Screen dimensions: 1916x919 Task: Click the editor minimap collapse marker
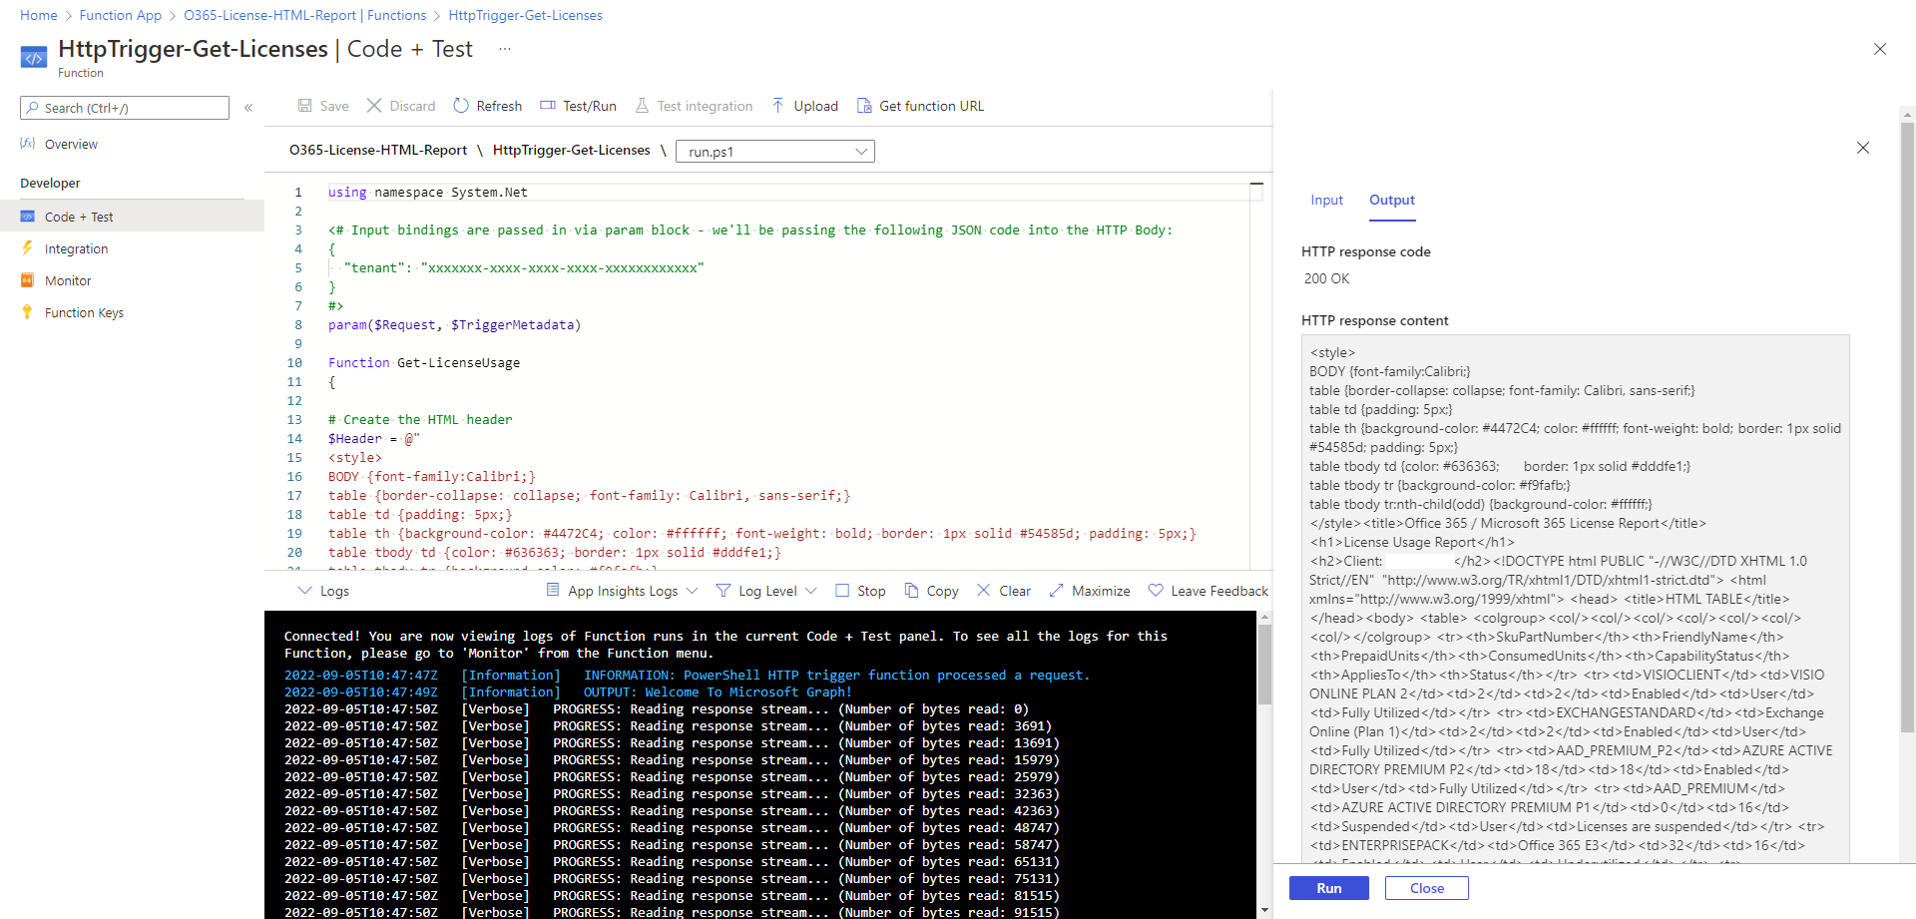tap(1256, 185)
